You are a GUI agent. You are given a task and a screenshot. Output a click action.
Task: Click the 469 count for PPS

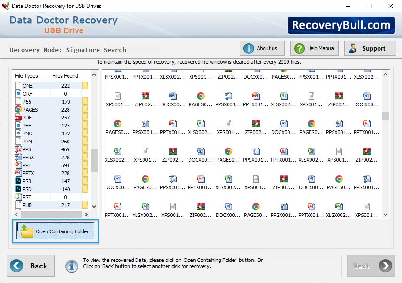tap(65, 149)
